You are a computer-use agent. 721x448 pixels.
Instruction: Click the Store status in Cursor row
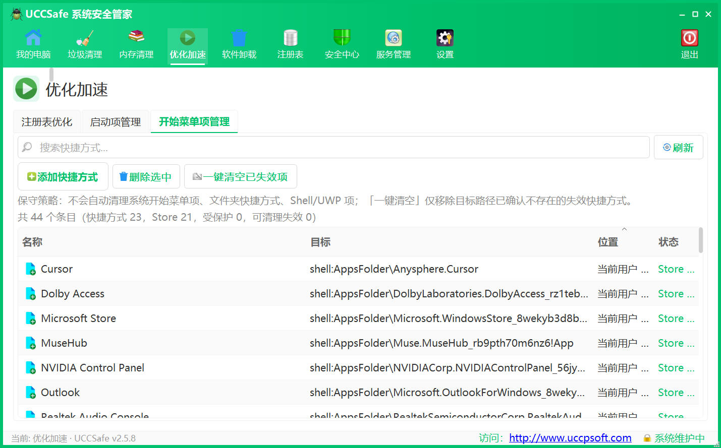pyautogui.click(x=676, y=269)
